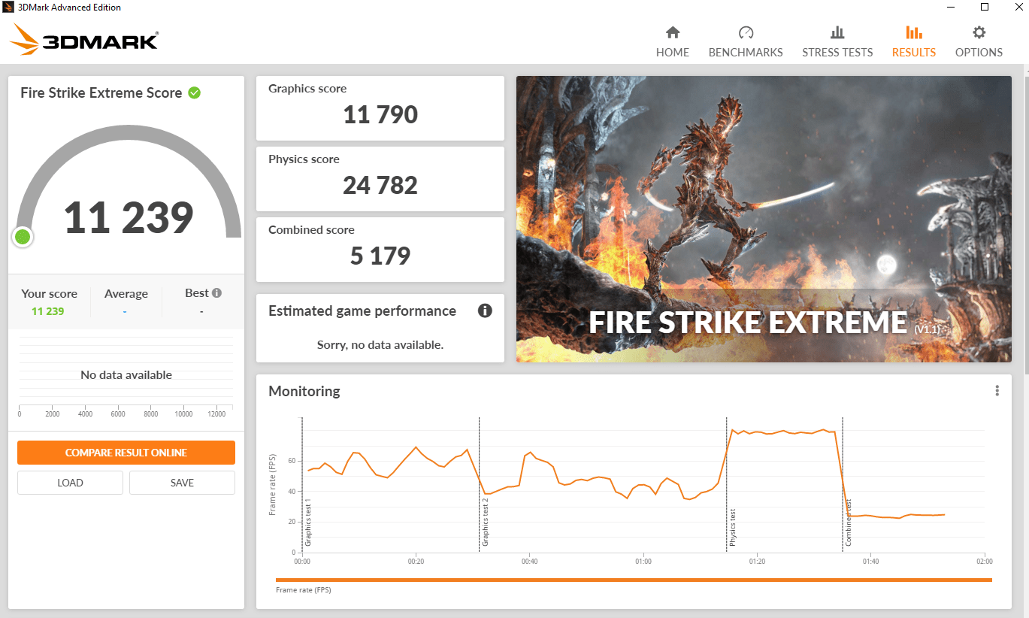Click the orange Frame rate (FPS) legend bar
1029x618 pixels.
pos(634,580)
